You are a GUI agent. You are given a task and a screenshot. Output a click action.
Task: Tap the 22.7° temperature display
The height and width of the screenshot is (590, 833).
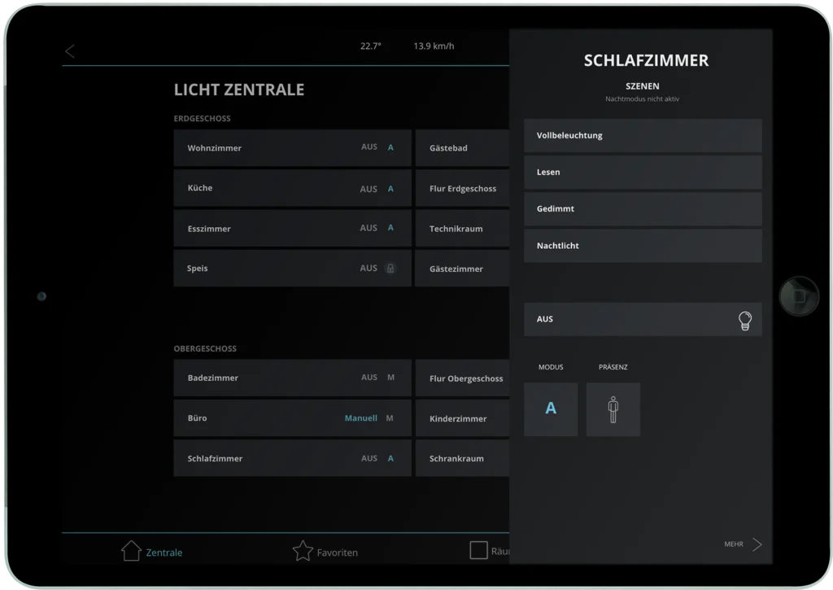(x=371, y=46)
